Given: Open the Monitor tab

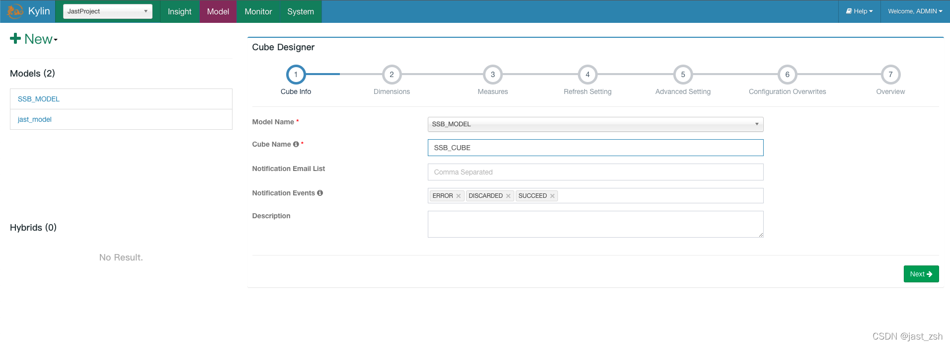Looking at the screenshot, I should click(258, 11).
